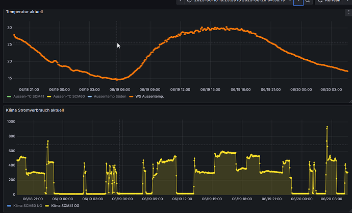Toggle WS Aussentemp. series visibility
Image resolution: width=352 pixels, height=213 pixels.
pos(149,97)
